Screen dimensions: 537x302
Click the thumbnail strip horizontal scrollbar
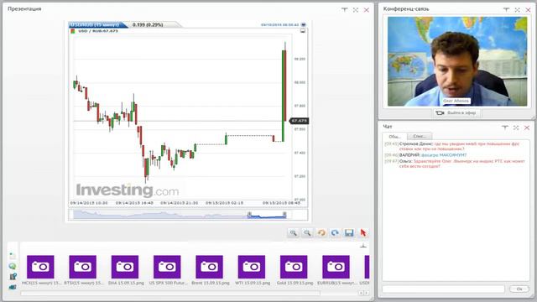pos(170,293)
